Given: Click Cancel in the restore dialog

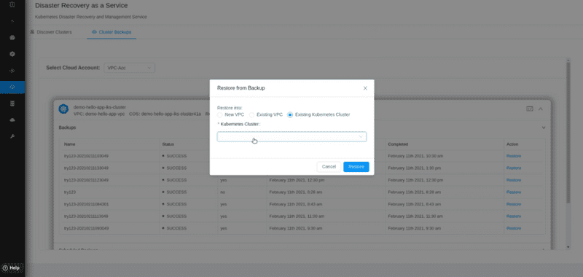Looking at the screenshot, I should tap(329, 167).
